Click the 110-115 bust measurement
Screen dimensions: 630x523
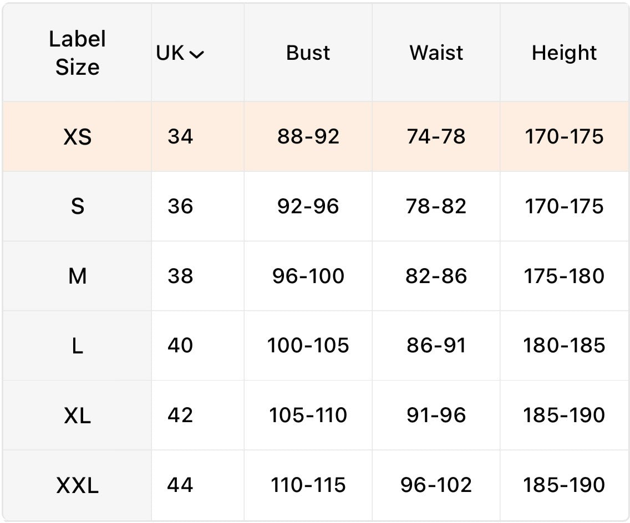tap(308, 485)
